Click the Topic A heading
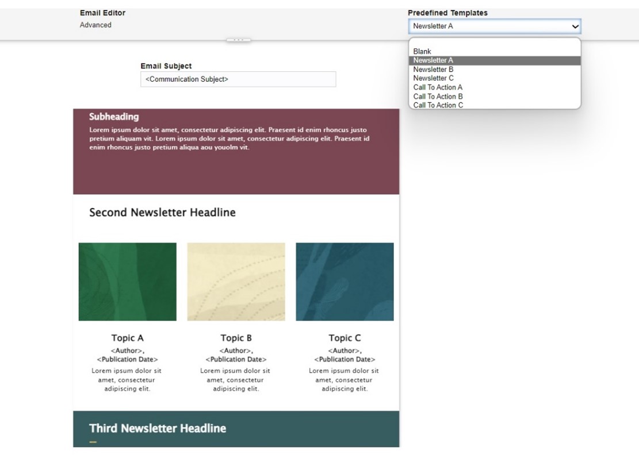Screen dimensions: 639x466 (127, 338)
